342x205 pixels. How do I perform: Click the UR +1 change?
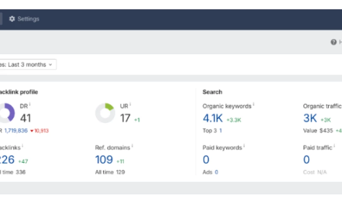[137, 120]
